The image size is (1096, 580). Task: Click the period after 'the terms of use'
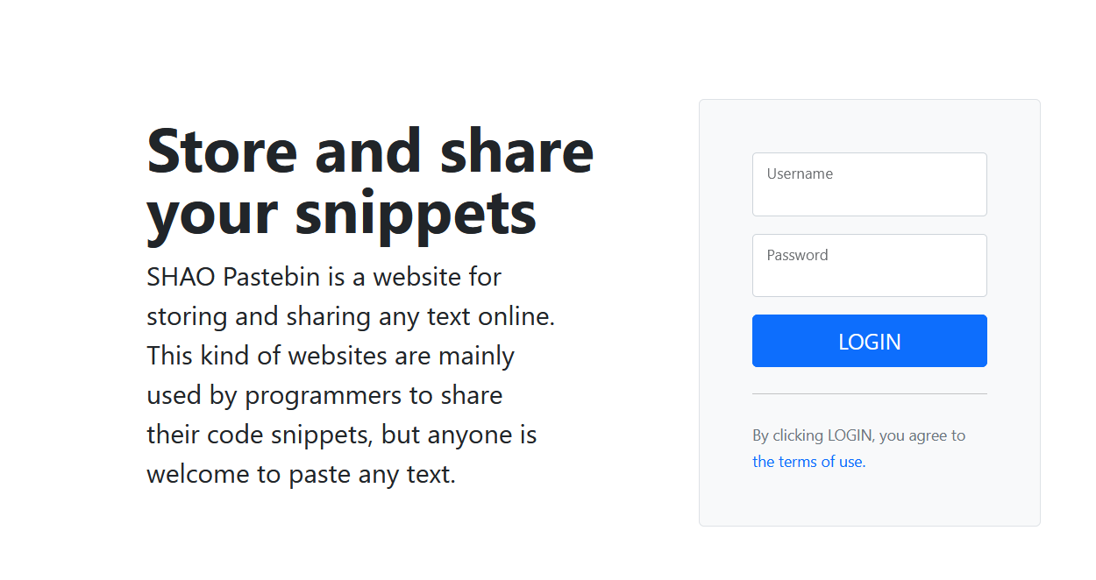(x=864, y=461)
